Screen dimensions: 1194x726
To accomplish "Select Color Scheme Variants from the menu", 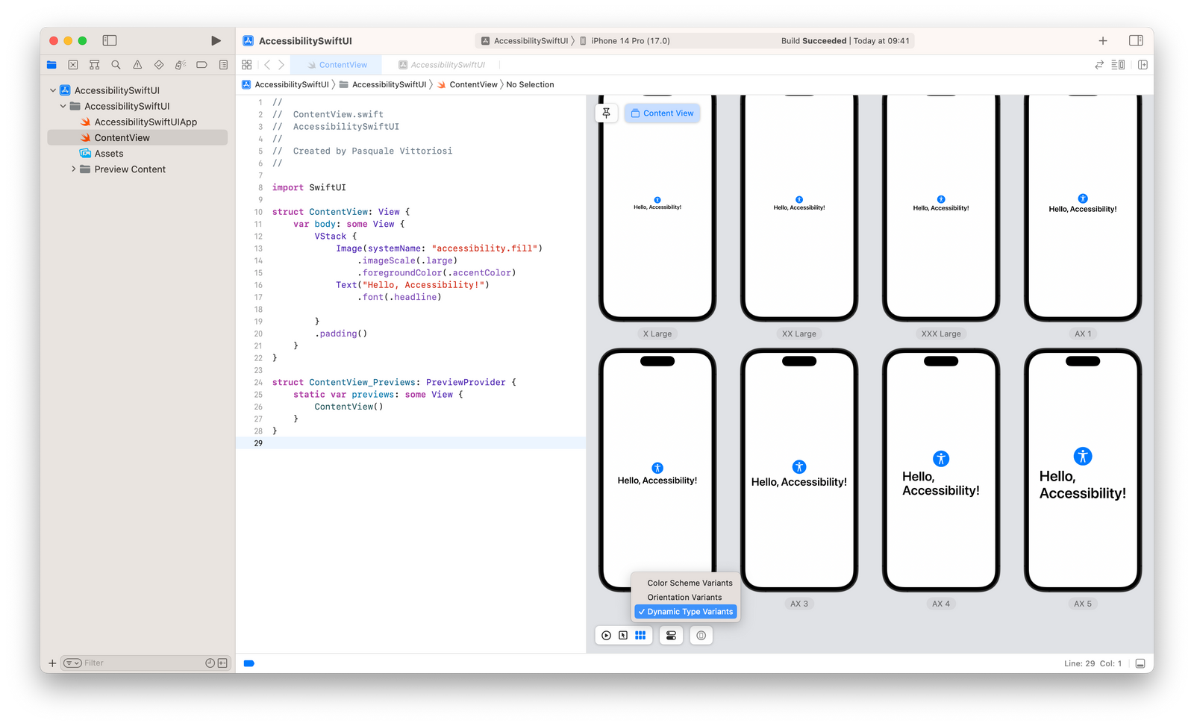I will pyautogui.click(x=688, y=583).
